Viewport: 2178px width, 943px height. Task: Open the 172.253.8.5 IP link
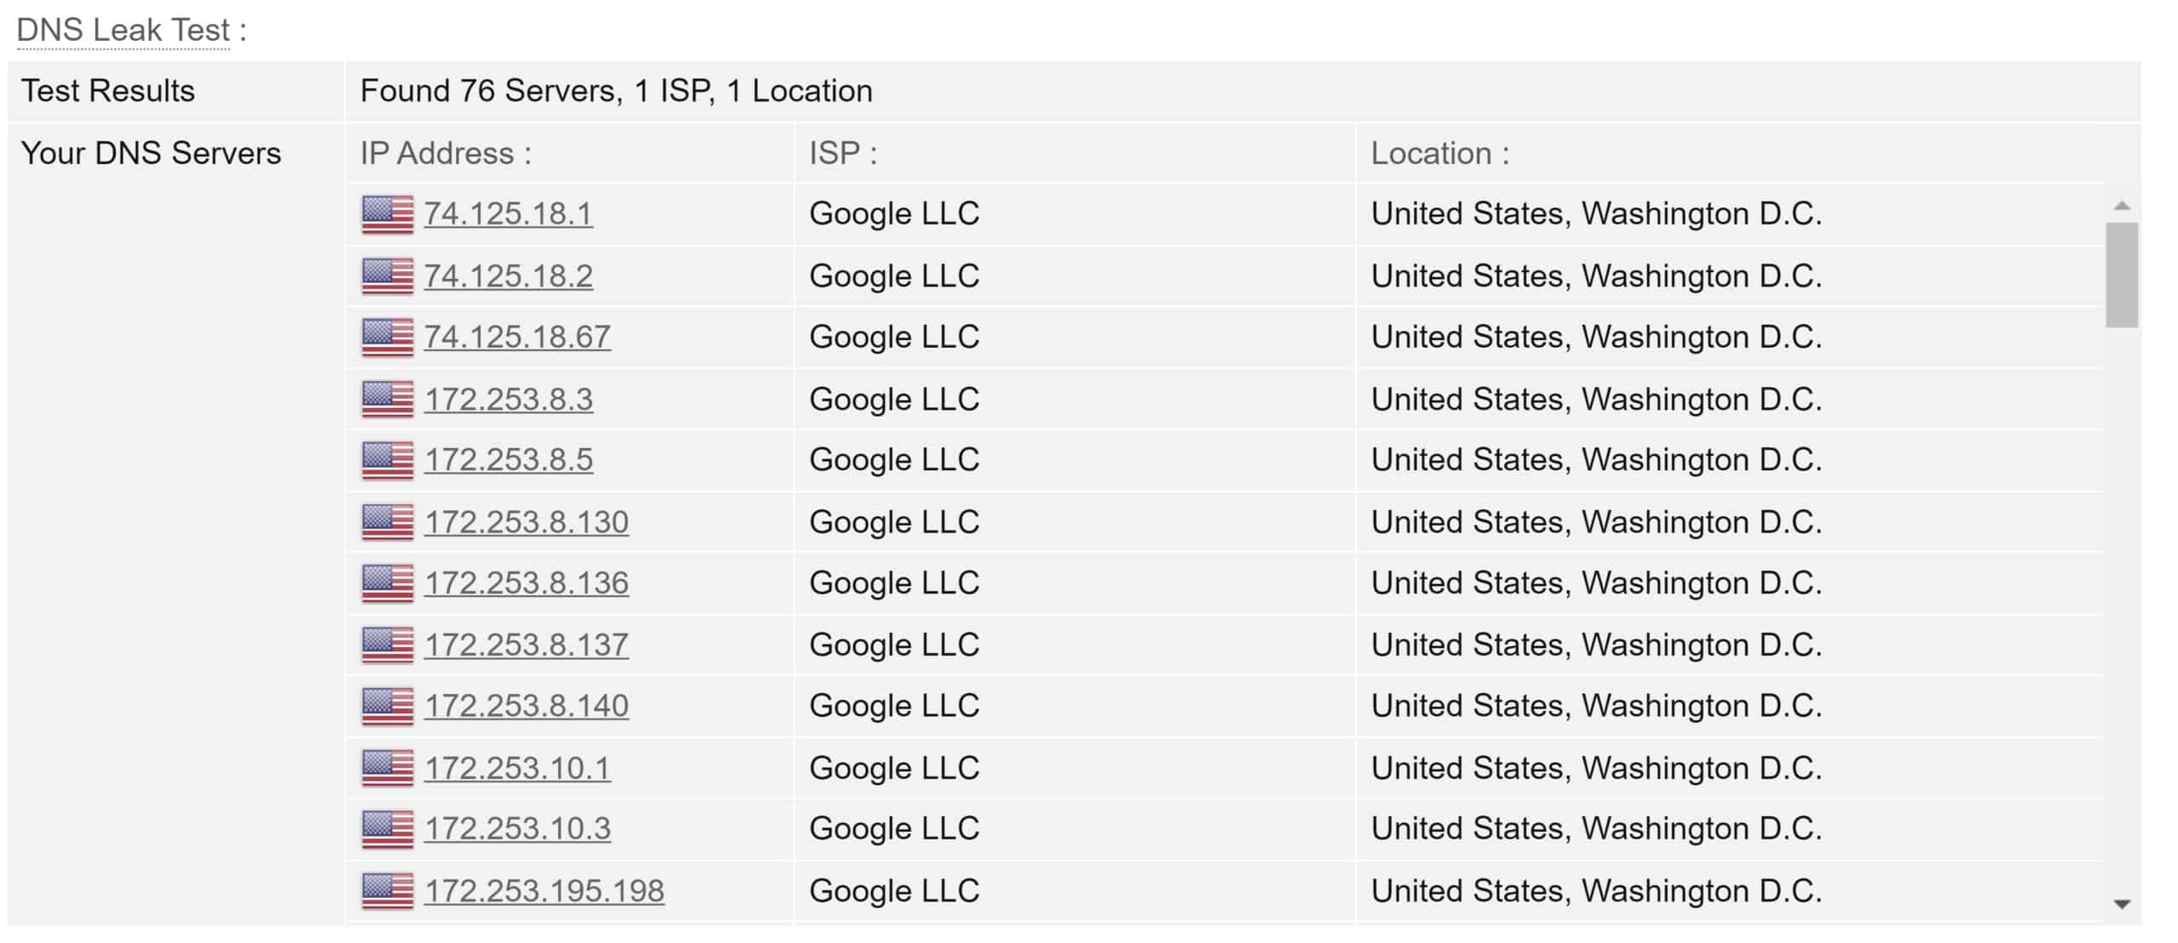(509, 460)
